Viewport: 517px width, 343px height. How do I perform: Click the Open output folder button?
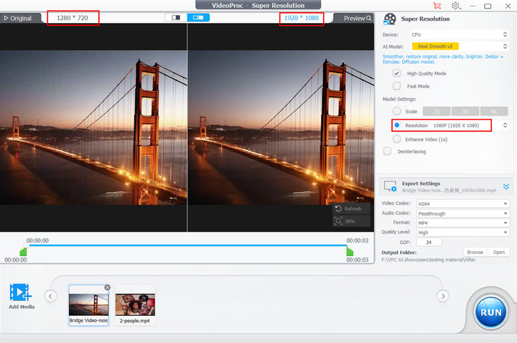(499, 252)
